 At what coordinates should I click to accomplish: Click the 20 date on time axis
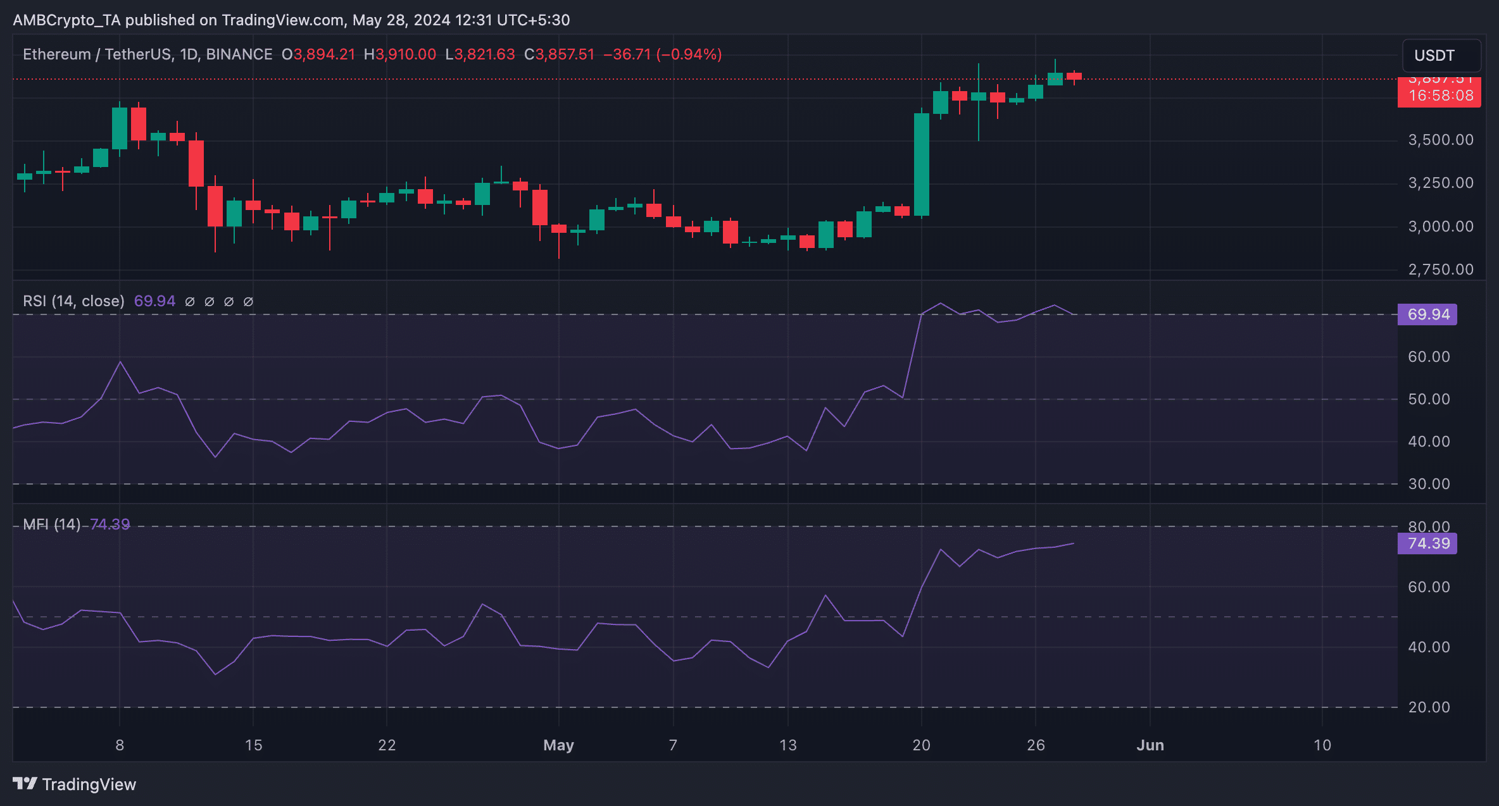(x=921, y=745)
